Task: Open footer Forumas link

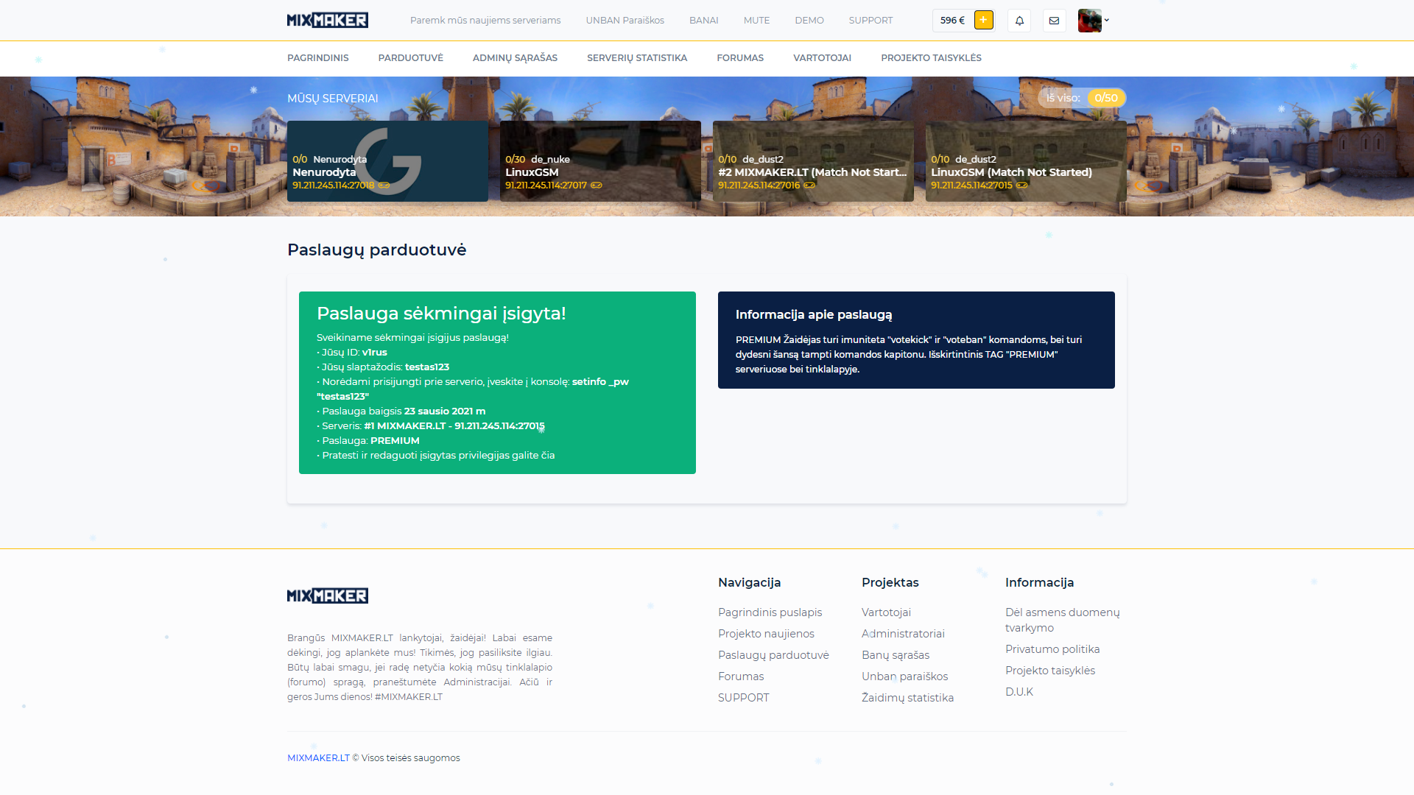Action: click(741, 676)
